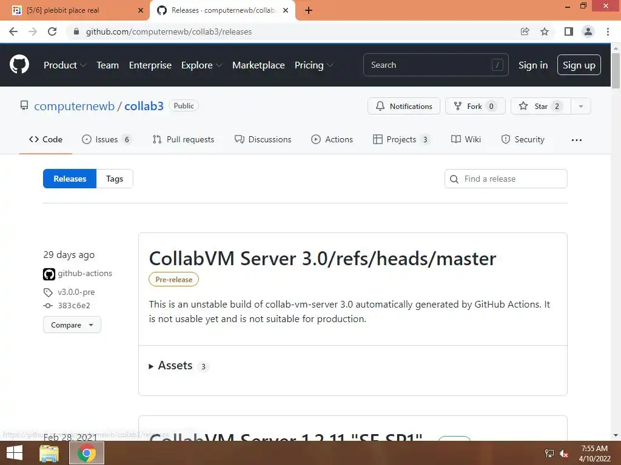This screenshot has width=621, height=465.
Task: Click the Notifications button
Action: pos(403,107)
